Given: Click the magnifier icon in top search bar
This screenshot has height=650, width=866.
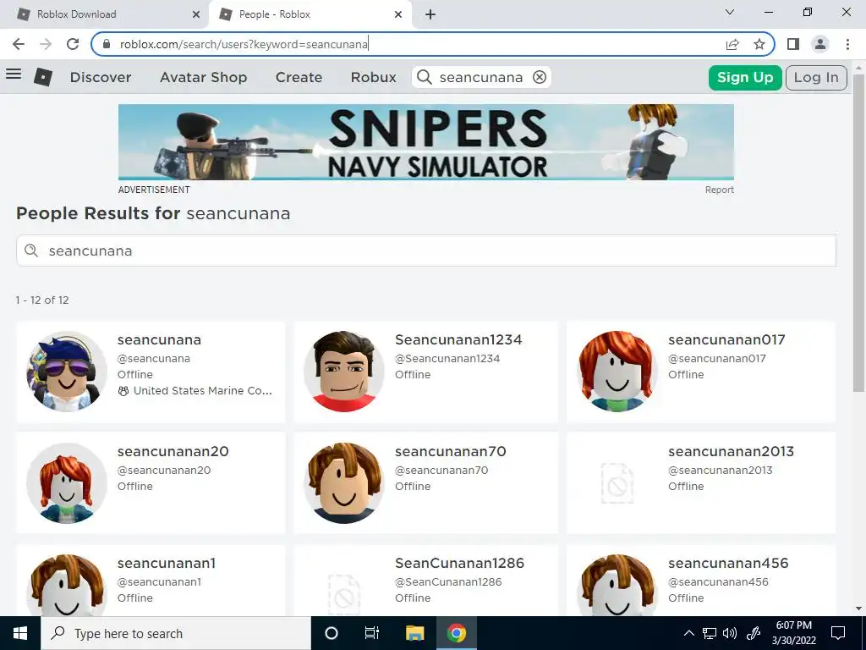Looking at the screenshot, I should pos(425,77).
